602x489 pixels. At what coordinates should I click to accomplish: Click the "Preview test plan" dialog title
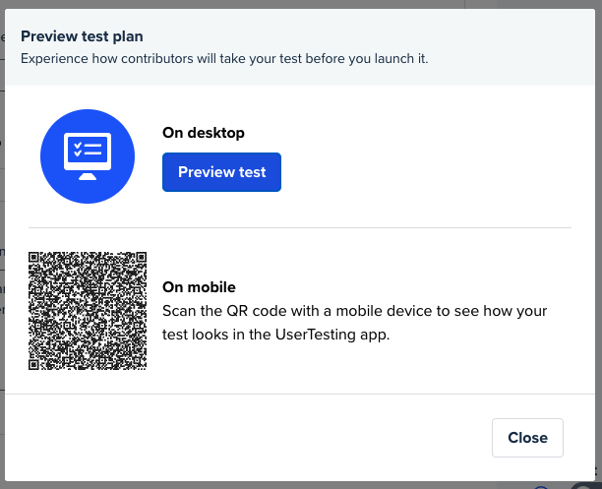coord(82,36)
